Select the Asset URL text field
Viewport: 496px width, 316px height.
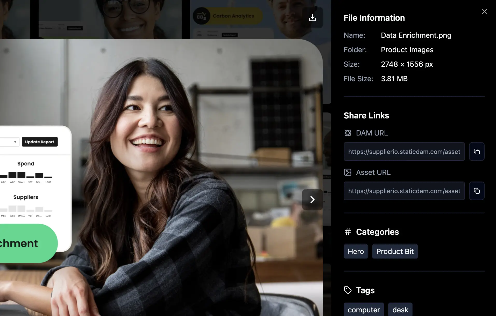404,191
